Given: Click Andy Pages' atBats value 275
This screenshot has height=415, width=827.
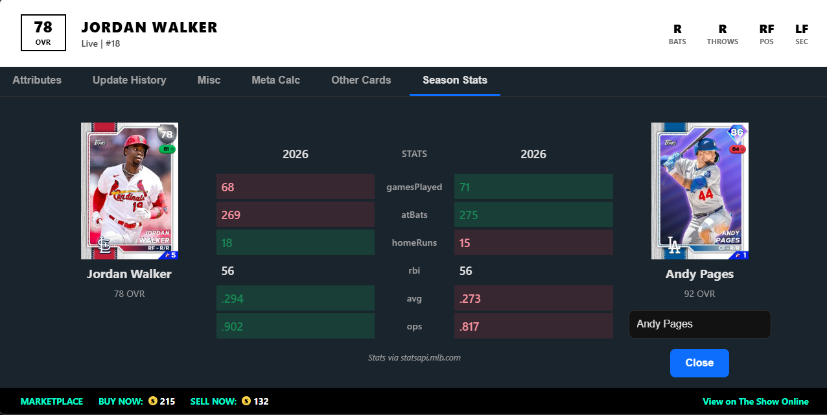Looking at the screenshot, I should coord(533,215).
